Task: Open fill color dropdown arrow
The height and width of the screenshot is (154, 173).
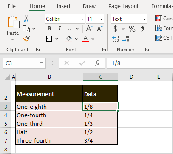Action: (x=76, y=39)
